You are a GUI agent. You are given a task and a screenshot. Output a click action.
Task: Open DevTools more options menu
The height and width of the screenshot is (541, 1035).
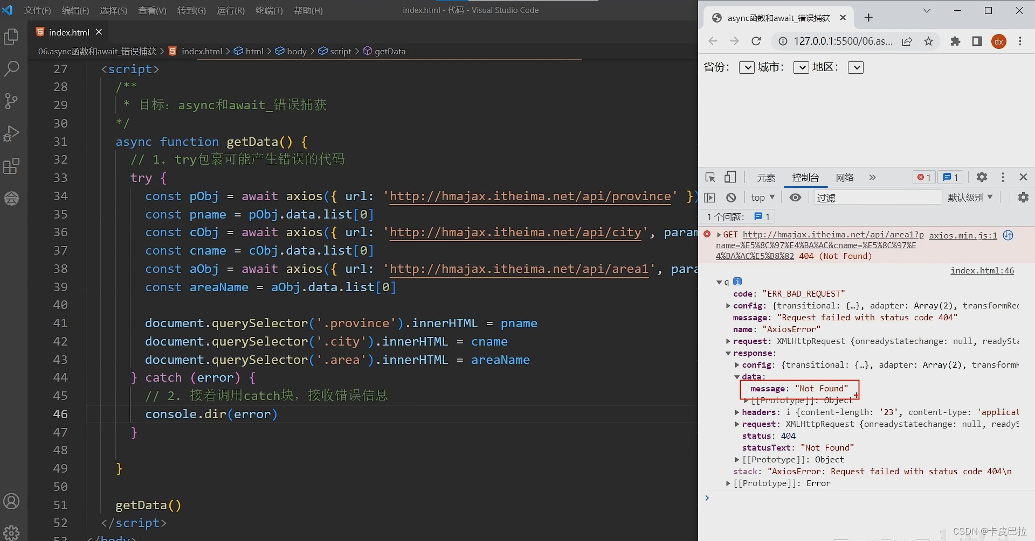[1003, 177]
